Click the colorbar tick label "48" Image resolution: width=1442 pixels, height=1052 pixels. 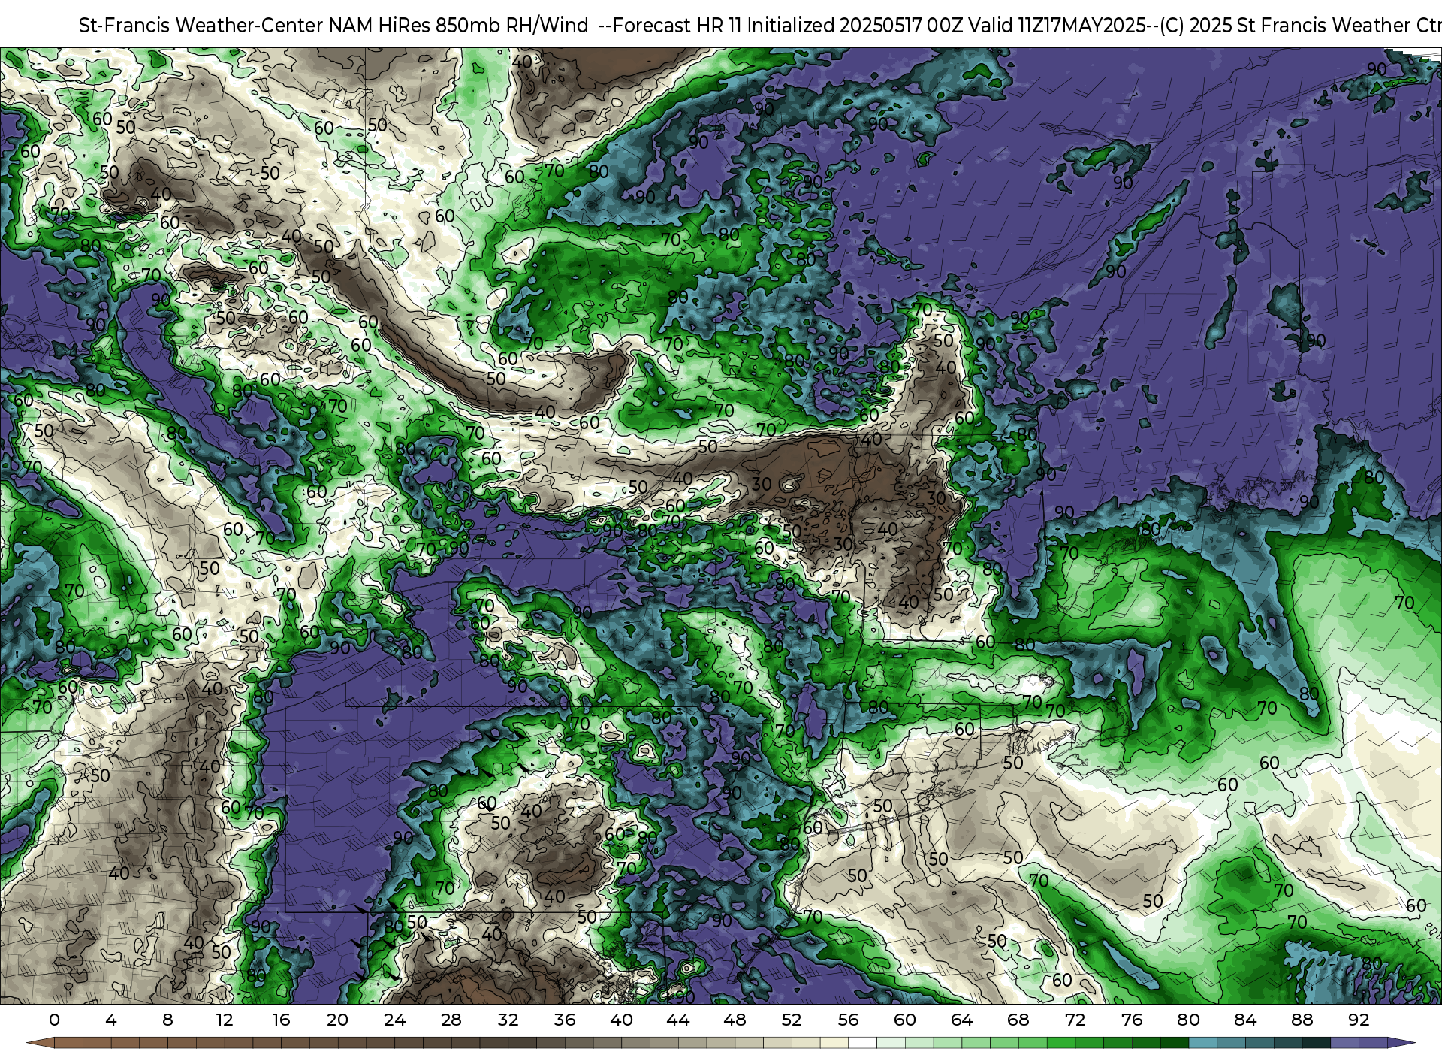[735, 1020]
